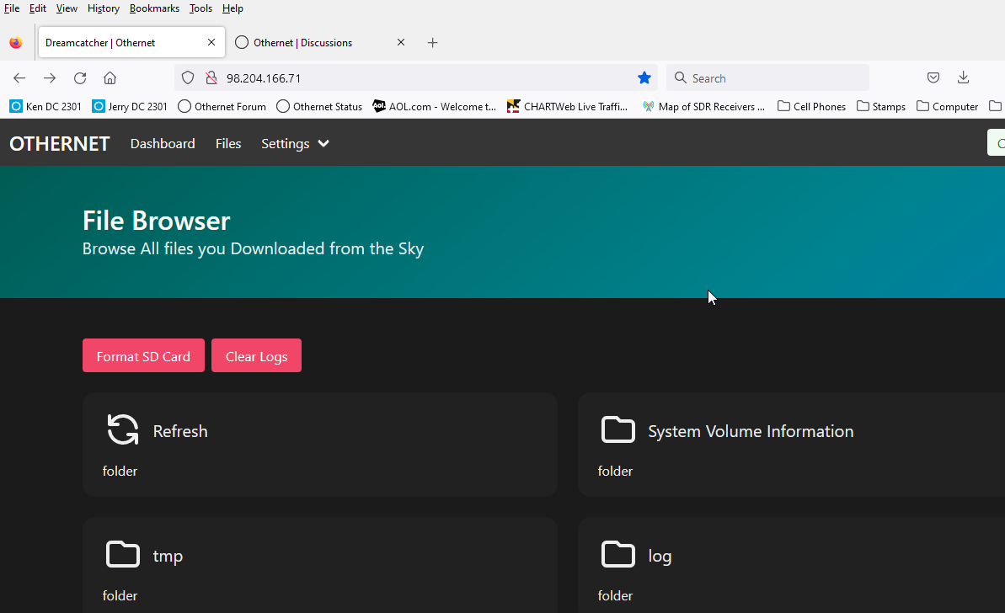Click the OTHERNET brand logo
1005x613 pixels.
coord(60,143)
